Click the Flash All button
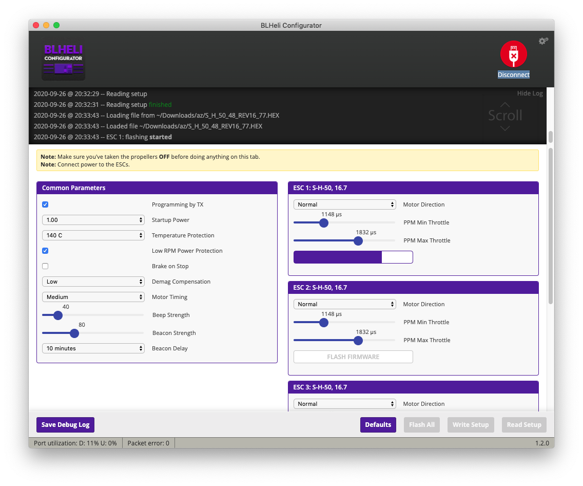583x486 pixels. (x=422, y=424)
